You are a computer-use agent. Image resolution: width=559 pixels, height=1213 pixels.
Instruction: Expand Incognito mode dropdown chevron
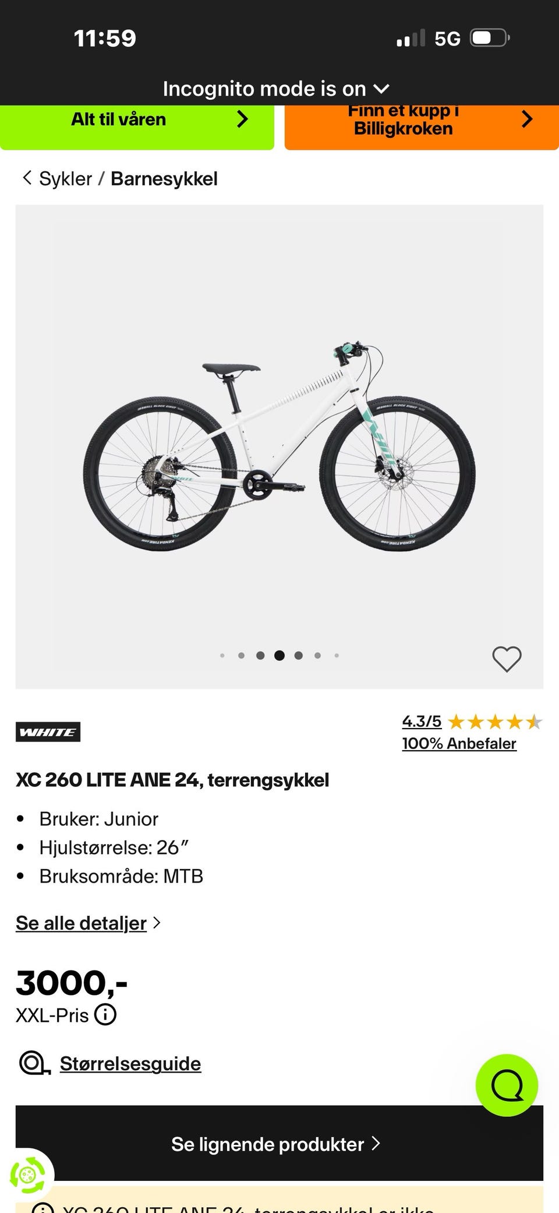[x=381, y=89]
